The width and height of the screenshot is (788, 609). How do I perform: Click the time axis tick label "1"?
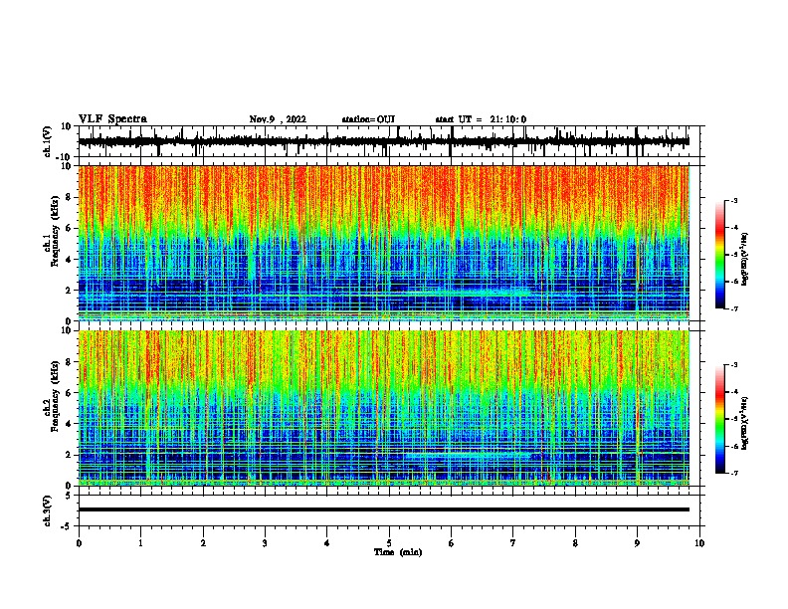[x=140, y=543]
